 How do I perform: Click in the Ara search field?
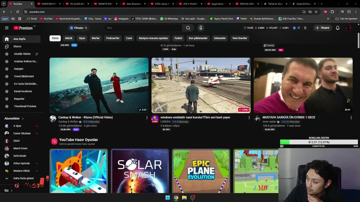143,28
